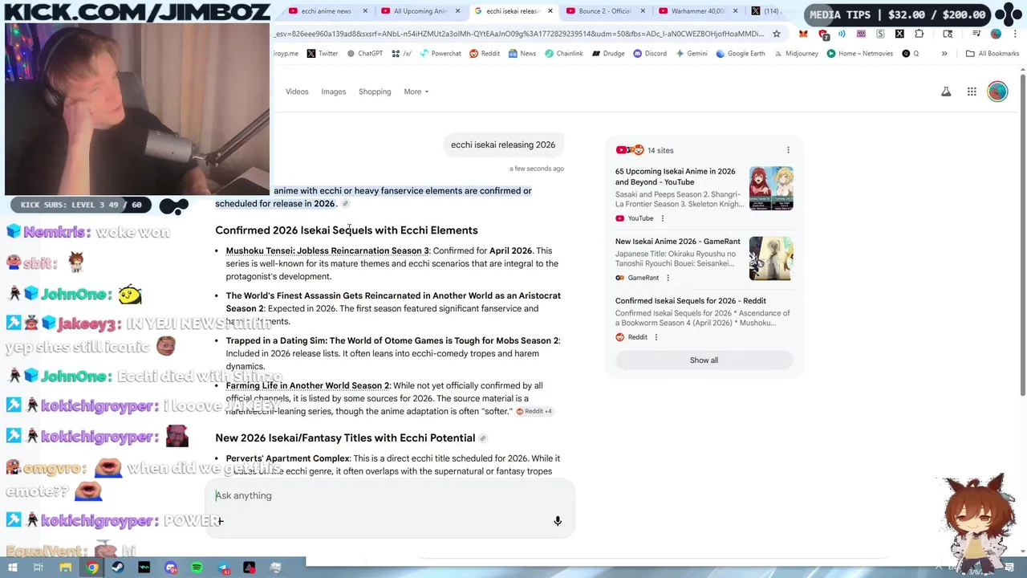Open the ChatGPT bookmark
The image size is (1027, 578).
(364, 54)
